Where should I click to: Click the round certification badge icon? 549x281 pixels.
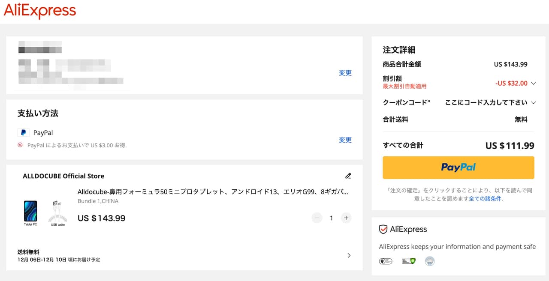pyautogui.click(x=430, y=261)
